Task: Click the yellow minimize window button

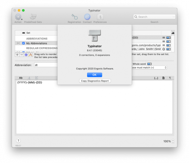Action: coord(19,11)
